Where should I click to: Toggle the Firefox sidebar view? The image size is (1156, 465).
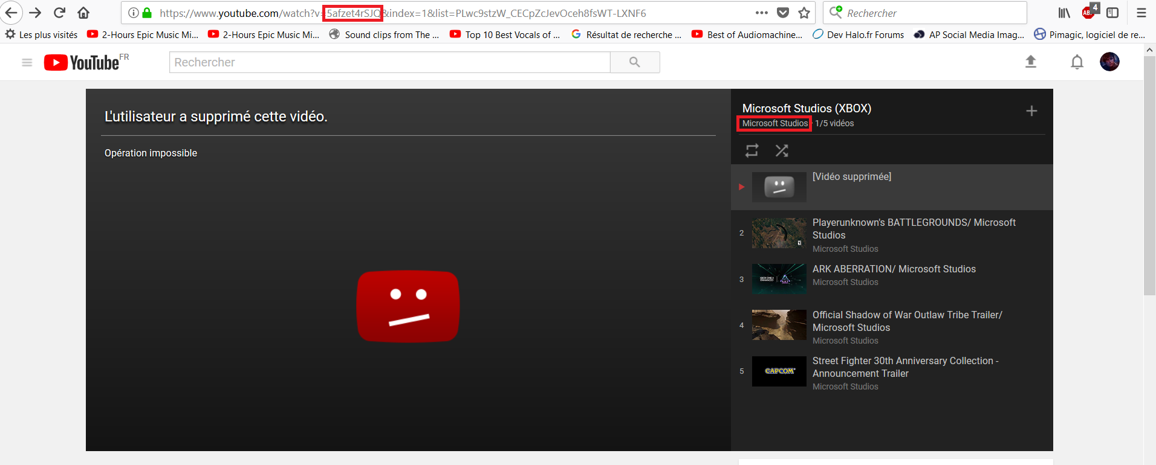1112,13
